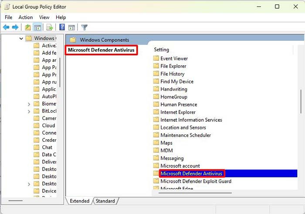The width and height of the screenshot is (305, 214).
Task: Click the Forward arrow toolbar icon
Action: pos(15,27)
